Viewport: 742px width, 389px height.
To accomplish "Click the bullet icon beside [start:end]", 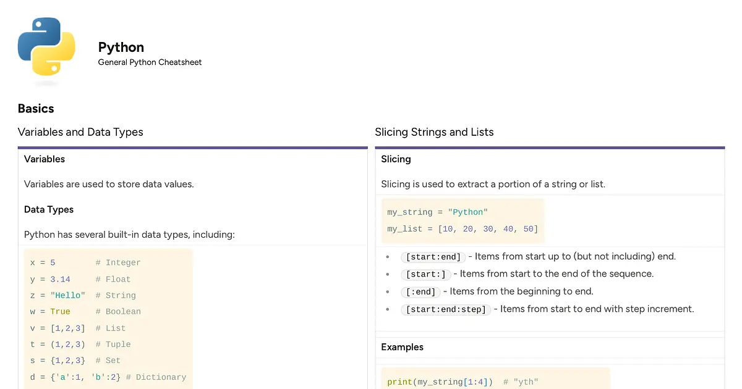I will point(388,257).
